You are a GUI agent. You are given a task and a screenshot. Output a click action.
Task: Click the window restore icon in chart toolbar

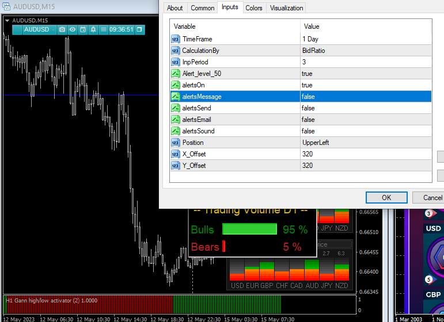pos(139,29)
